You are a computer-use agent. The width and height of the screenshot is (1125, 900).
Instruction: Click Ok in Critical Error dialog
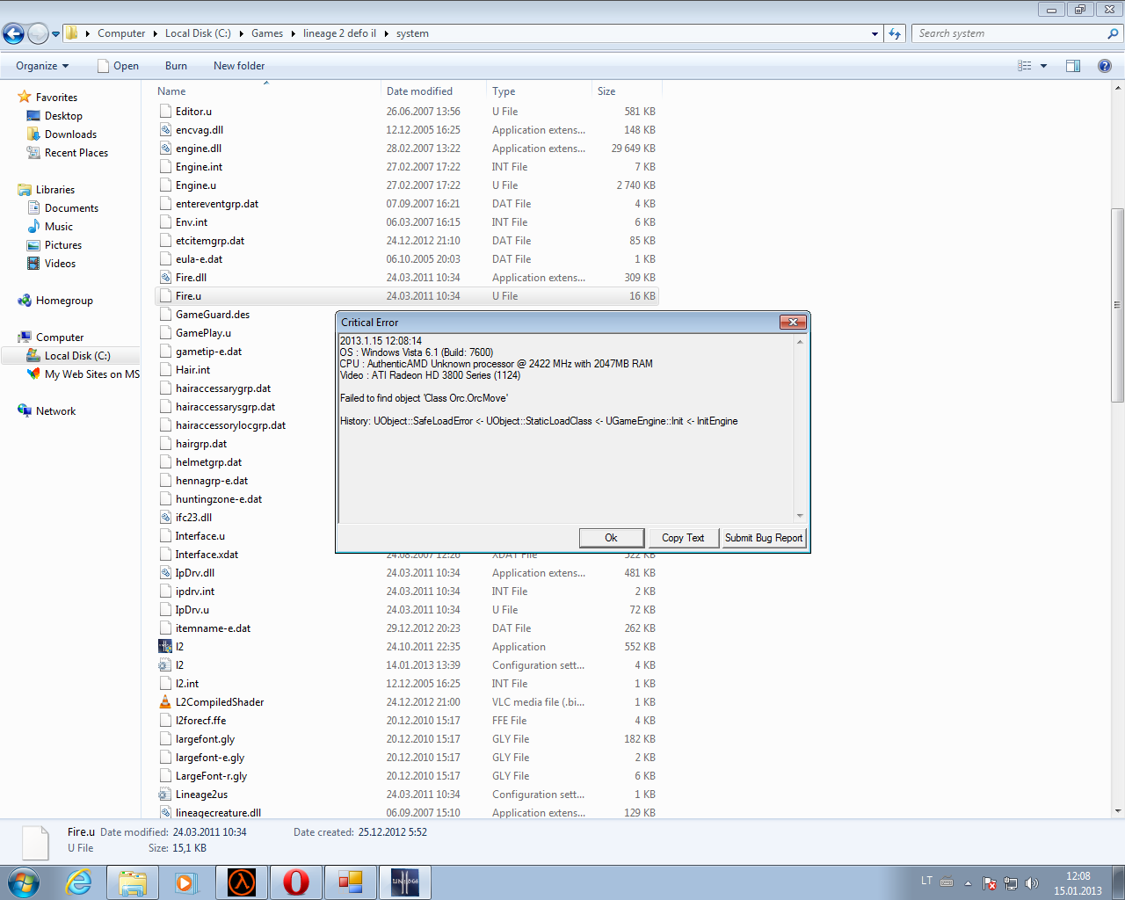pyautogui.click(x=612, y=538)
